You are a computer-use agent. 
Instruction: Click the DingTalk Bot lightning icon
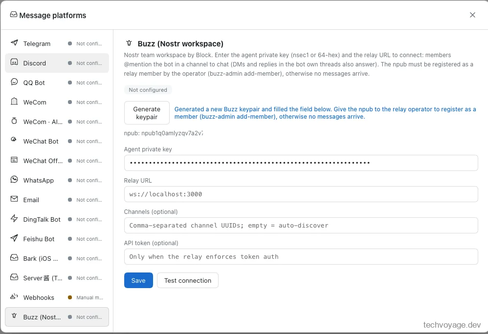click(x=14, y=218)
